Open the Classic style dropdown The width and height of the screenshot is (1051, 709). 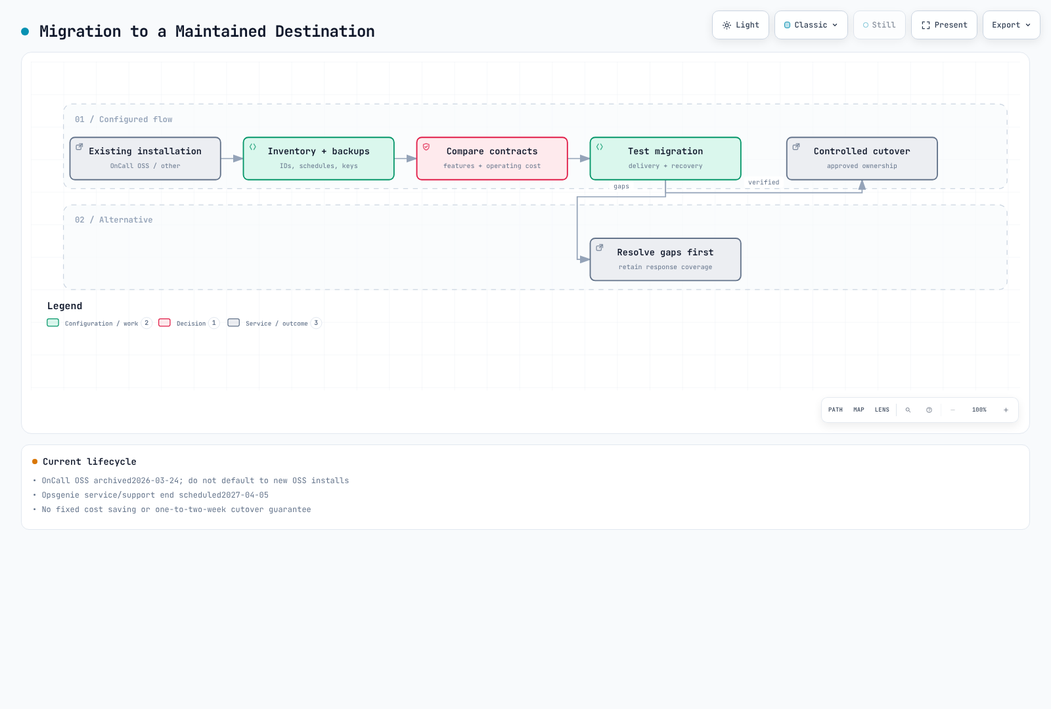point(811,25)
